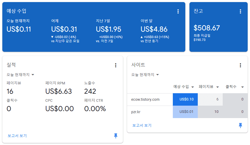Click the 페이지 RPM US$6.63 metric
The image size is (250, 145).
pyautogui.click(x=58, y=91)
